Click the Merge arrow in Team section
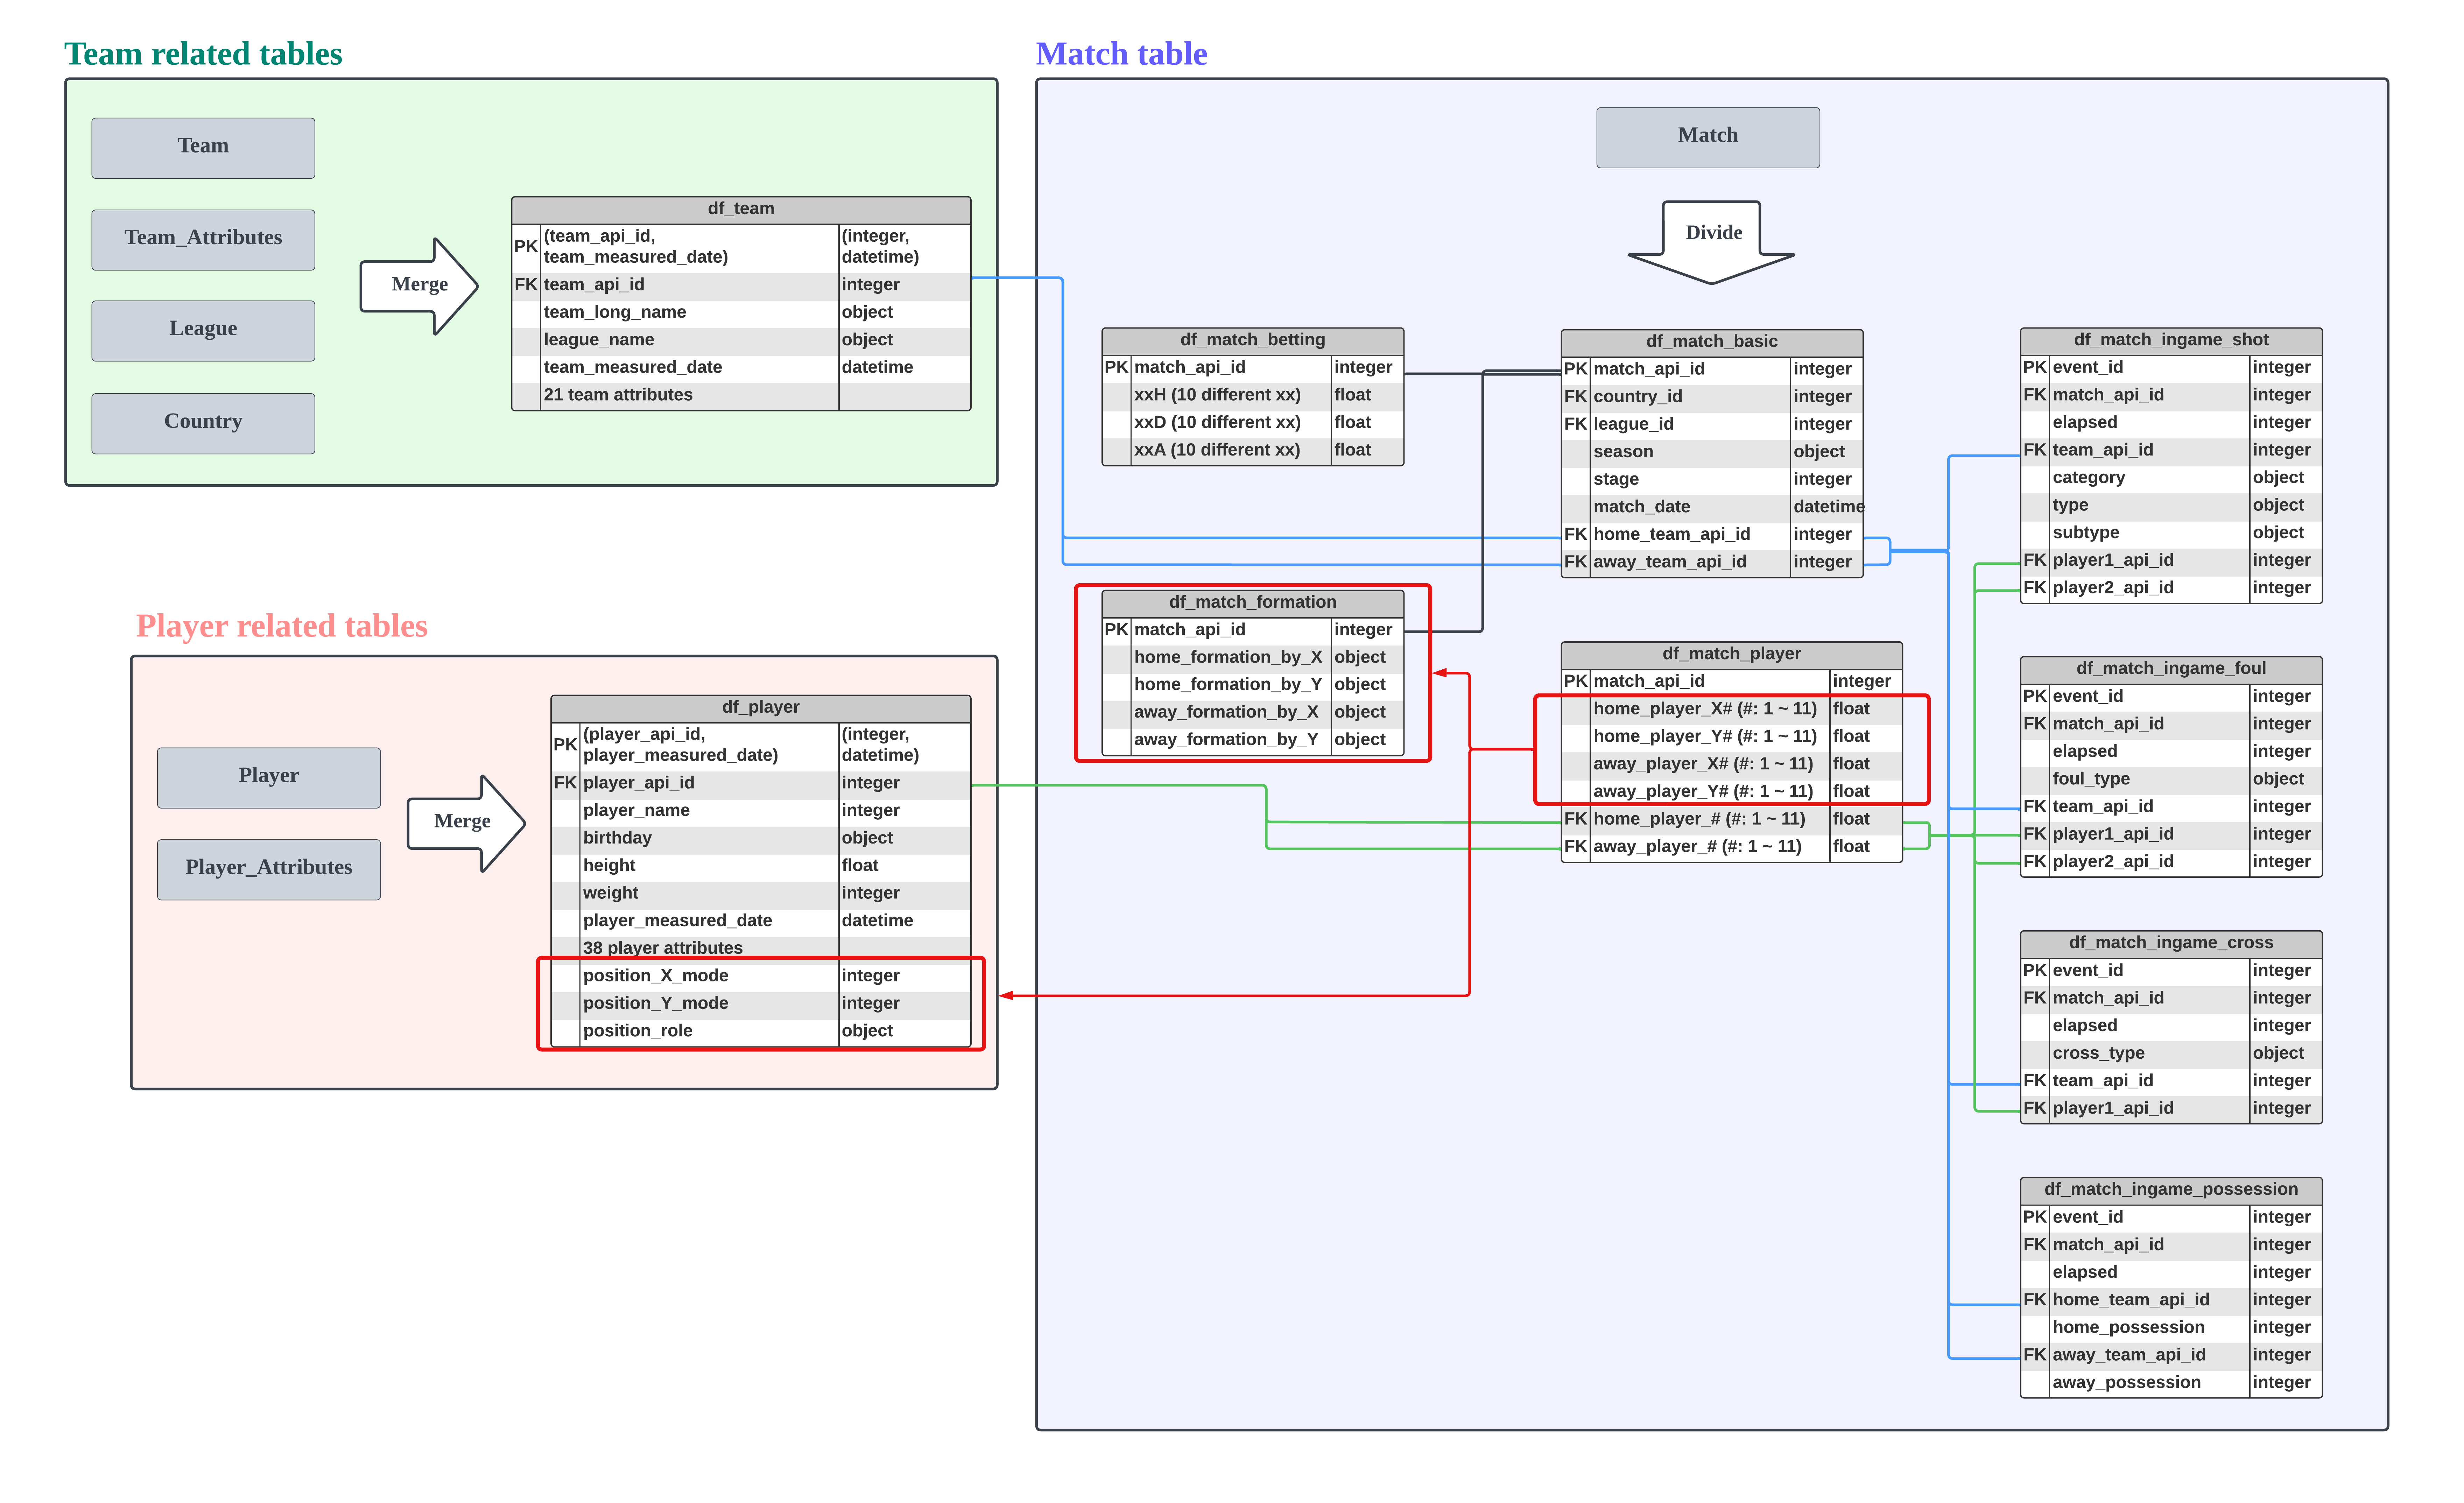 click(x=419, y=285)
